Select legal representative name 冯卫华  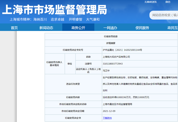coord(106,71)
